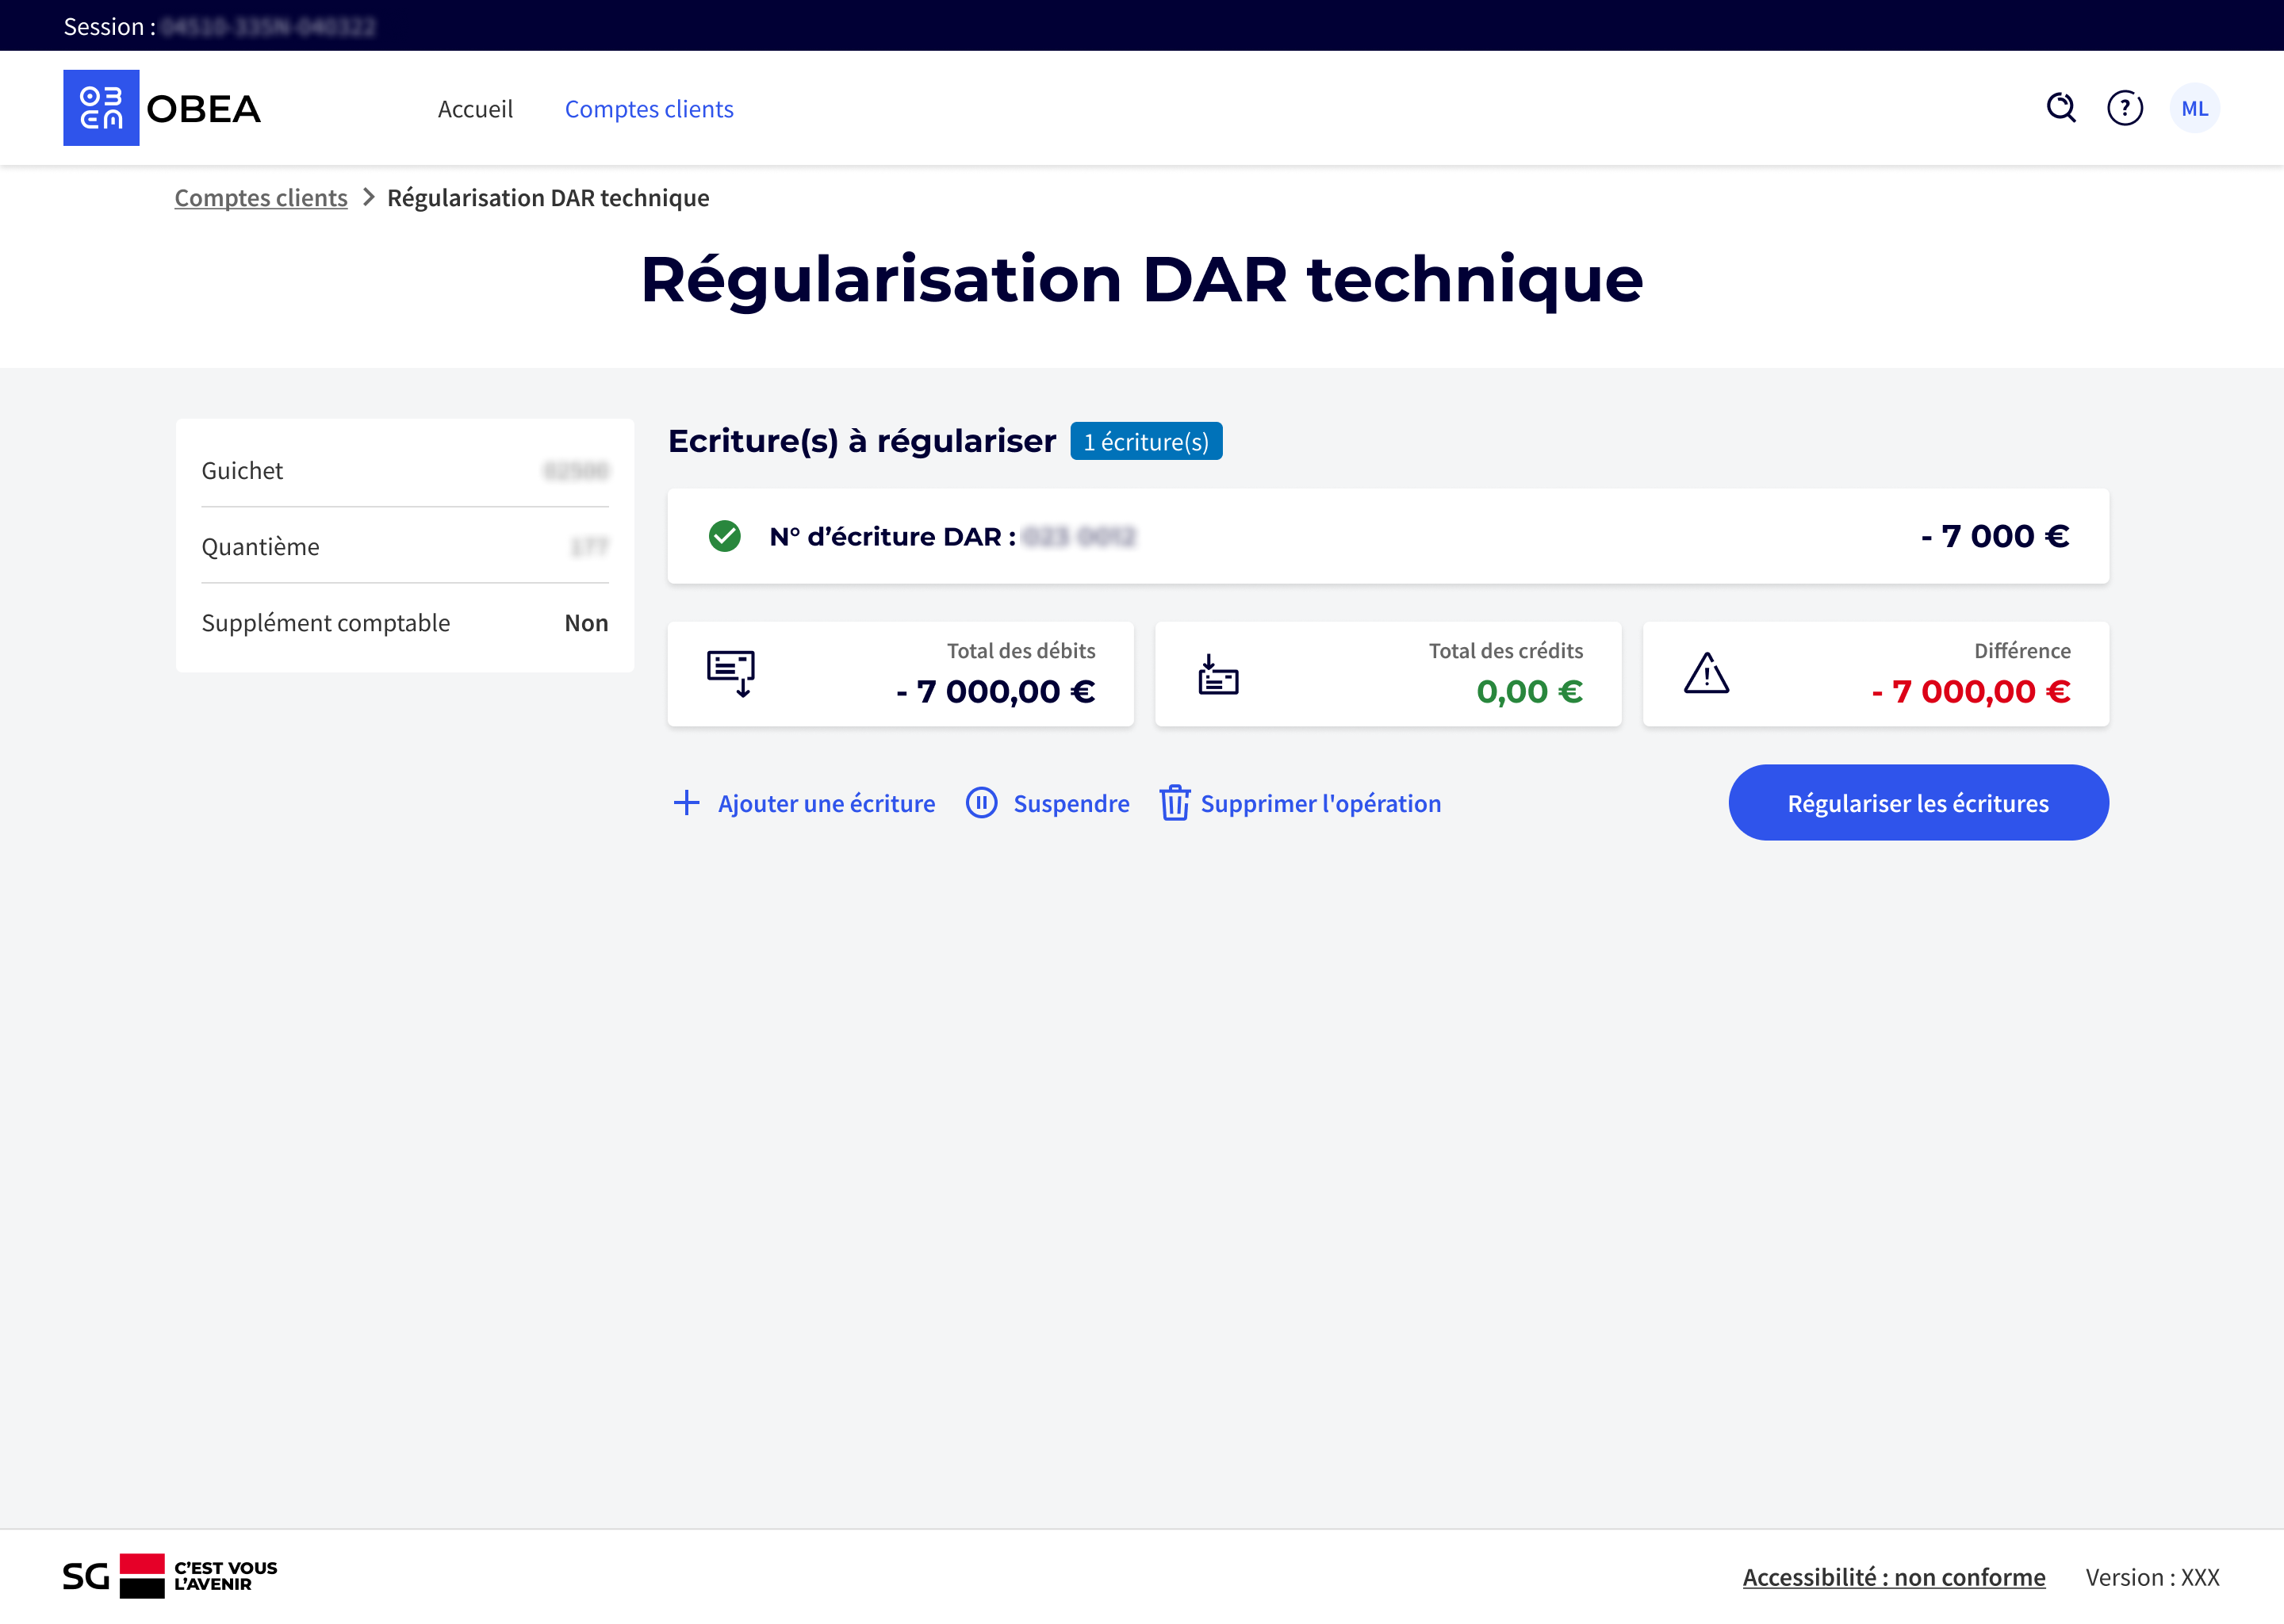Image resolution: width=2284 pixels, height=1624 pixels.
Task: Open the ML user avatar menu
Action: (2194, 108)
